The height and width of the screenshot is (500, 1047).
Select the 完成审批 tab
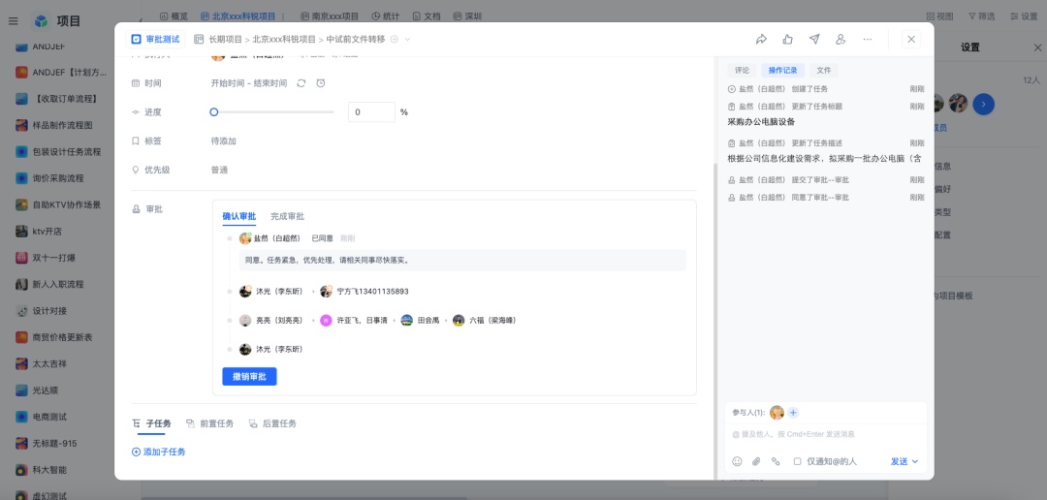(x=287, y=216)
